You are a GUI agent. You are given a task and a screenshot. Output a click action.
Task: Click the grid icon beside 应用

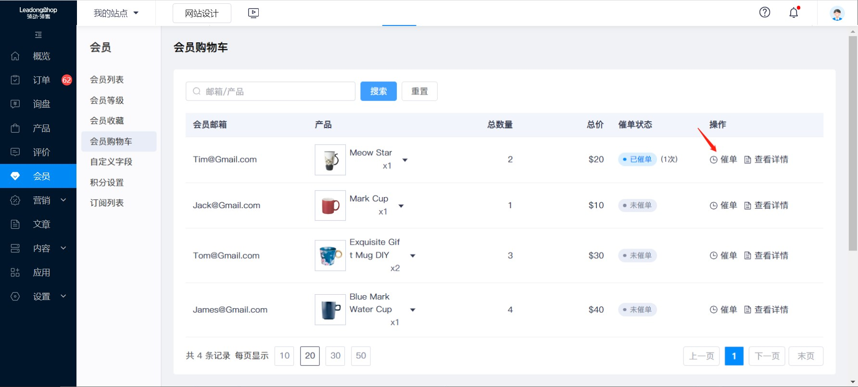(x=15, y=272)
